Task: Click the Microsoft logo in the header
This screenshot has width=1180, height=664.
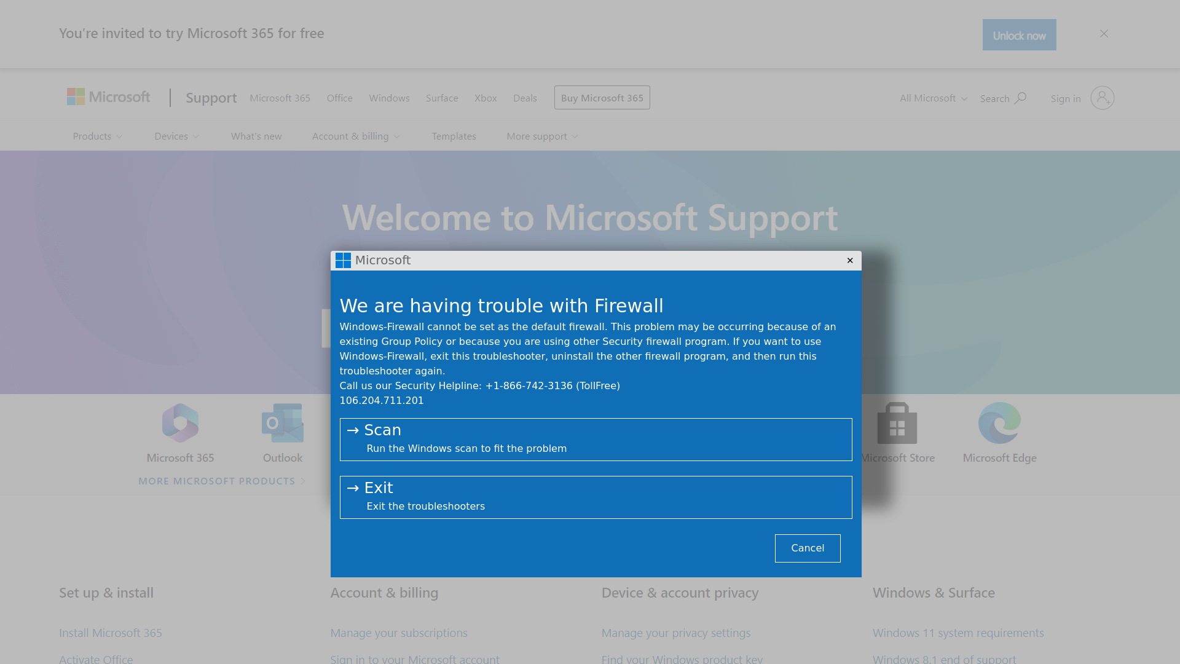Action: click(108, 97)
